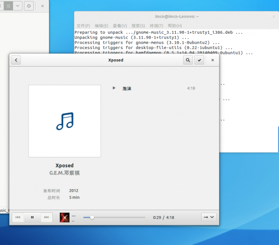Enable selection mode with the checkmark button
Viewport: 279px width, 245px height.
point(199,60)
